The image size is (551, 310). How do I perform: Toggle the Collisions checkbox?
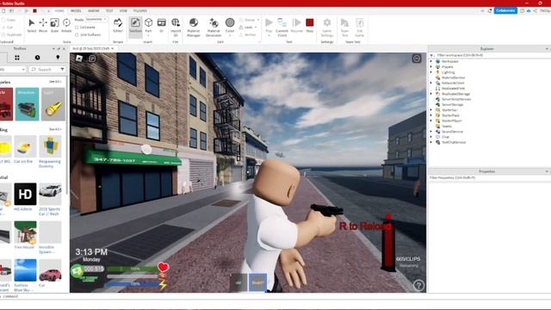[x=77, y=27]
